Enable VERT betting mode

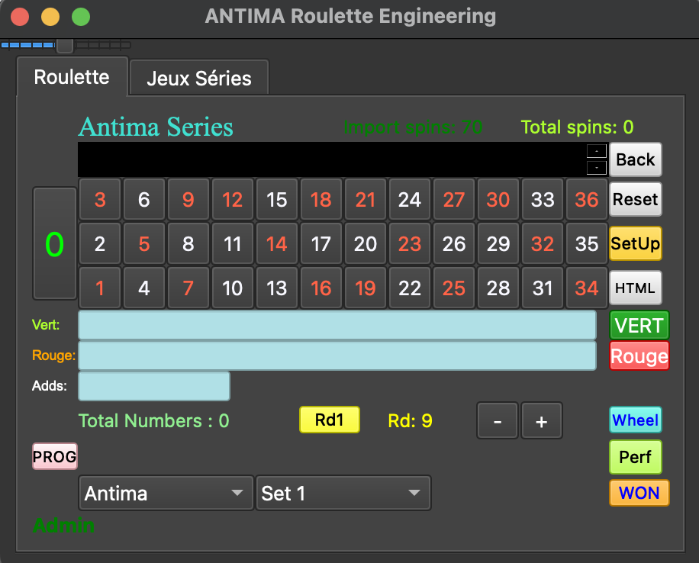(x=639, y=325)
